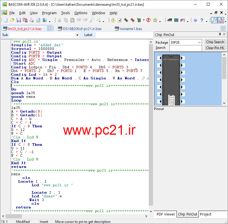
Task: Expand the Package DIP28 dropdown
Action: click(199, 43)
